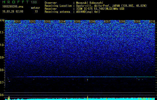157x100 pixels.
Task: Click the 0.8 frequency axis label
Action: [2, 70]
